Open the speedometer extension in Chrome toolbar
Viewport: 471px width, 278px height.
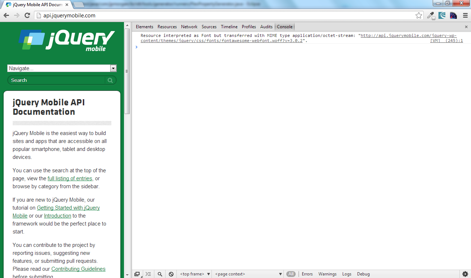453,15
